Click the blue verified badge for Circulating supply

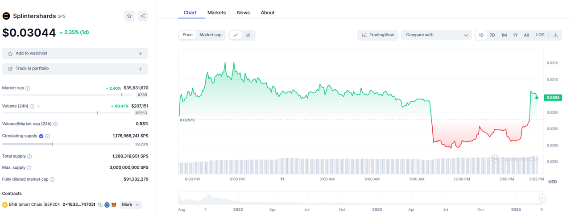(x=41, y=136)
